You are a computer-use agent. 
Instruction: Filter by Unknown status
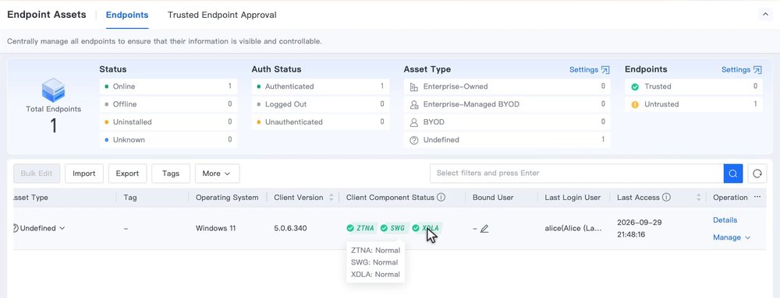click(x=168, y=140)
